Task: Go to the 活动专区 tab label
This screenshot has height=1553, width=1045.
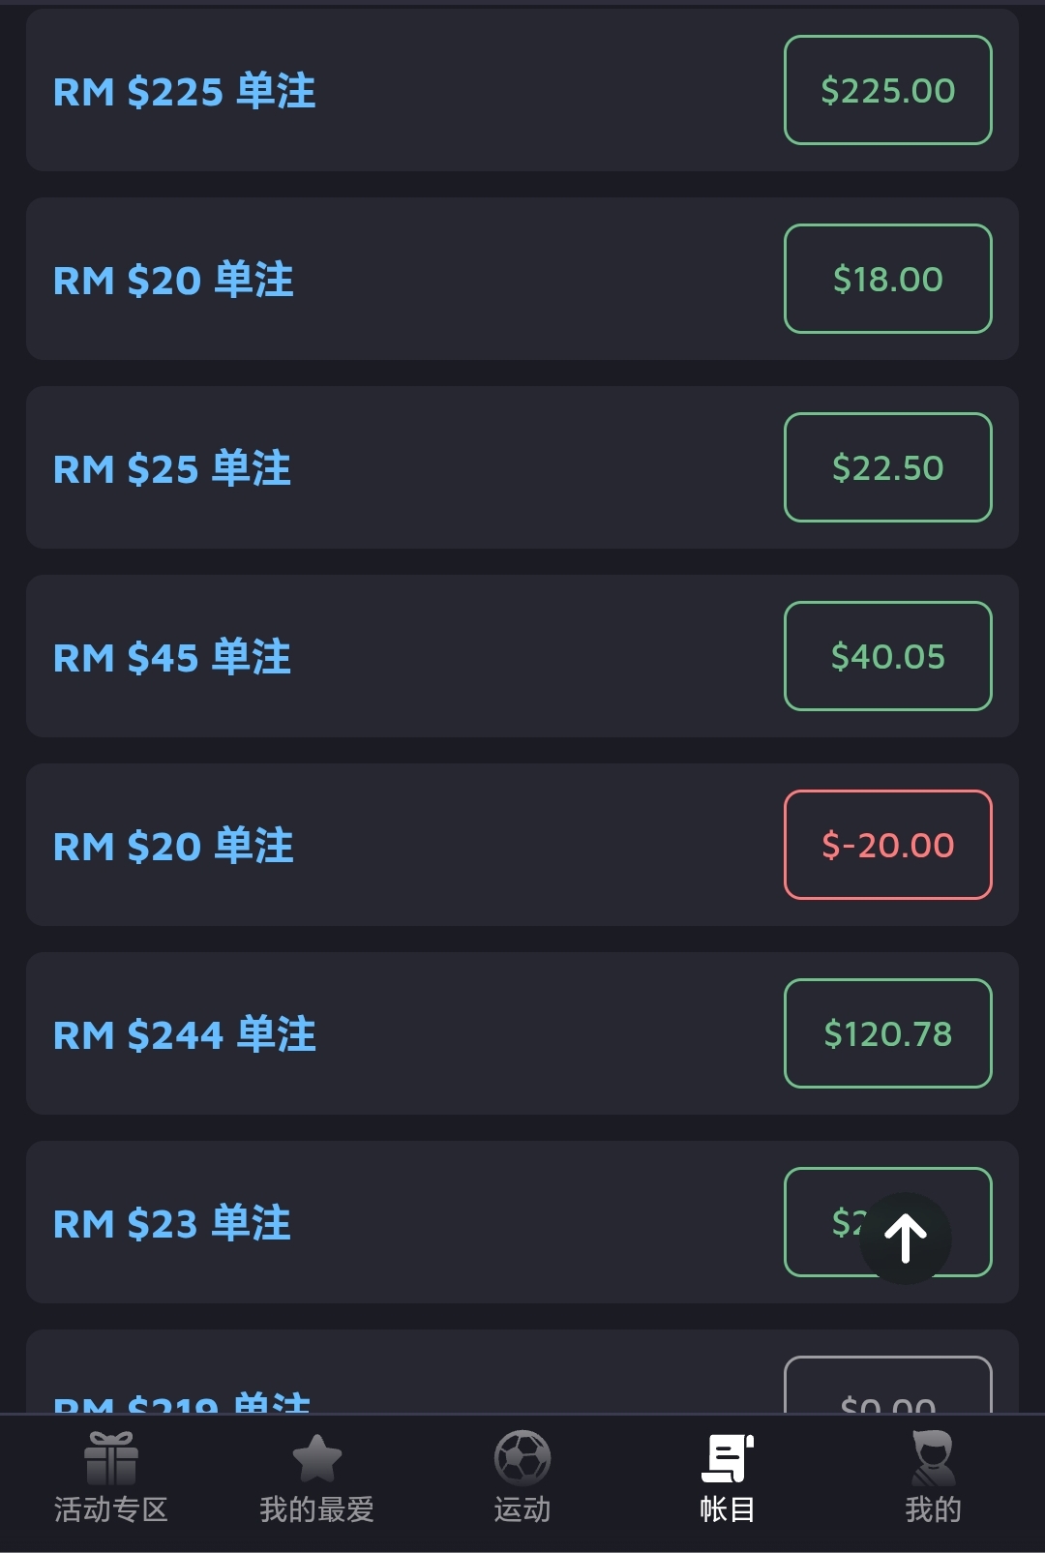Action: [111, 1509]
